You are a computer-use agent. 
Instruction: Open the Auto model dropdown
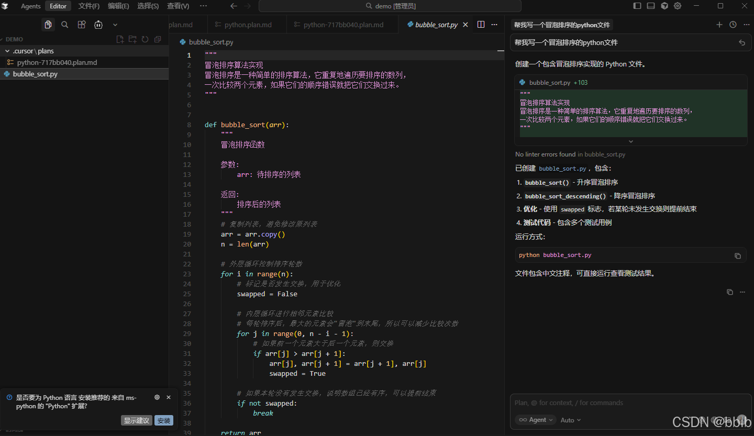pos(571,420)
